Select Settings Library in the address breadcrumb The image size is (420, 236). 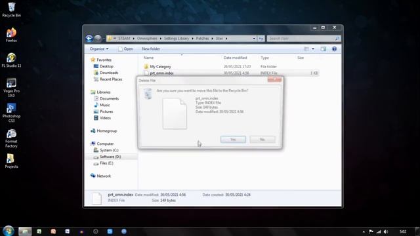pos(177,39)
